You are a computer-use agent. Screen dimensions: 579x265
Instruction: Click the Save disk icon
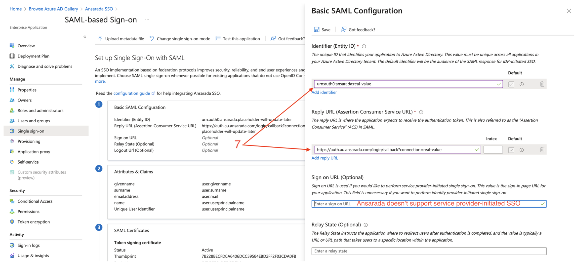point(317,30)
